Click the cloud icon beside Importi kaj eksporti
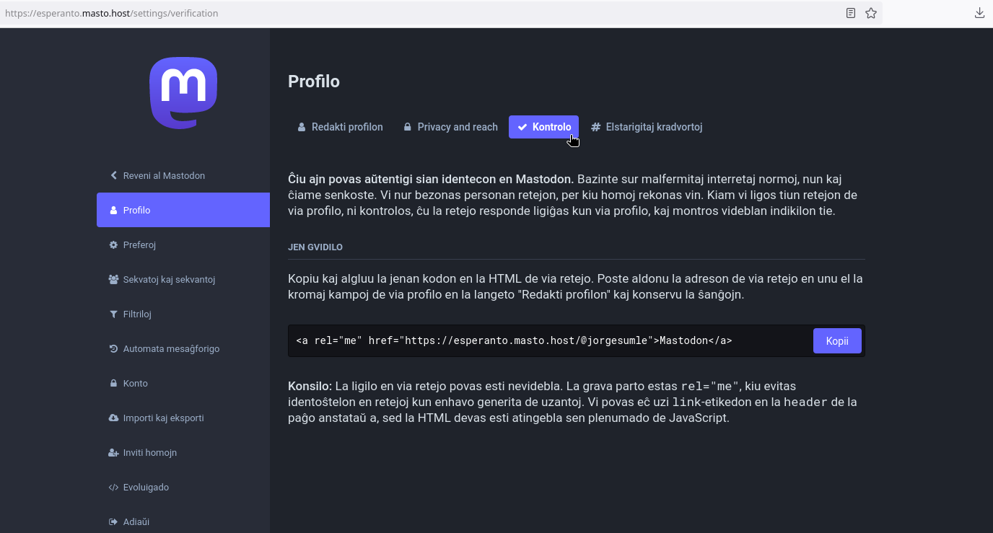The width and height of the screenshot is (993, 533). 113,418
